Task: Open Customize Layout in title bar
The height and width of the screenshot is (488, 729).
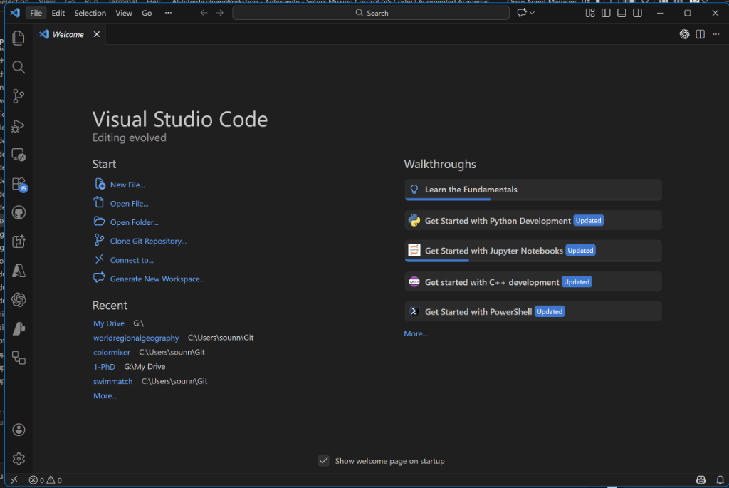Action: pos(590,13)
